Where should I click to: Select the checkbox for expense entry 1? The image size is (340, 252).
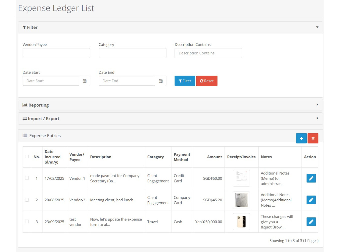tap(27, 178)
